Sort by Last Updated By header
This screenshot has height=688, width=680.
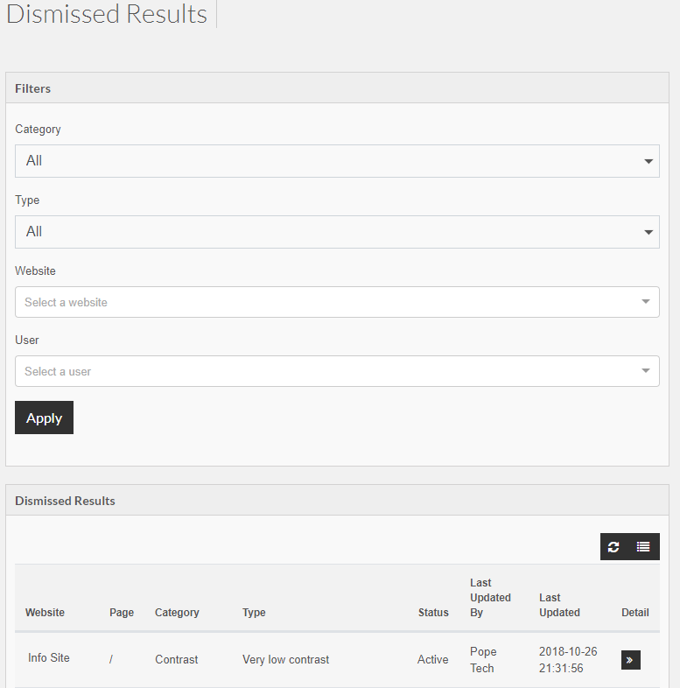tap(490, 598)
